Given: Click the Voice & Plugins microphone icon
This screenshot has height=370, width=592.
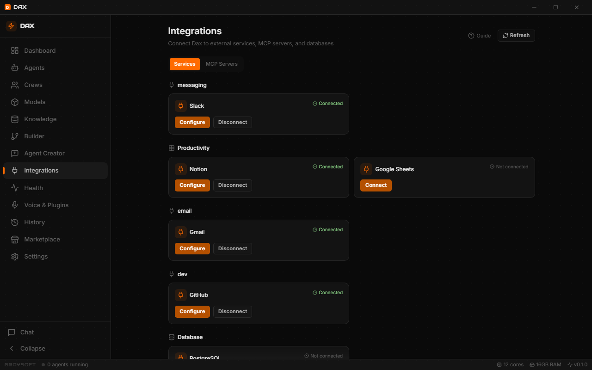Looking at the screenshot, I should click(15, 205).
